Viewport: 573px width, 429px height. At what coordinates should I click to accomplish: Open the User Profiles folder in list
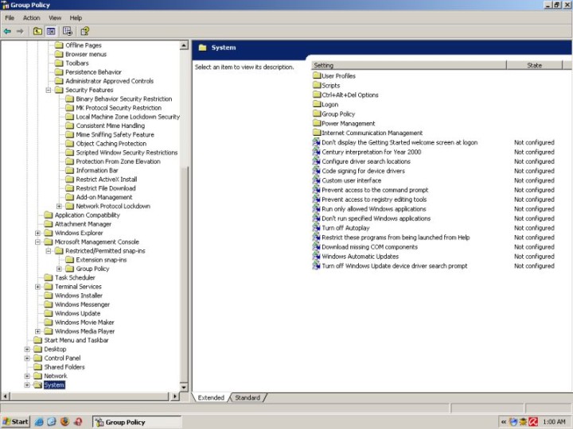pos(338,76)
